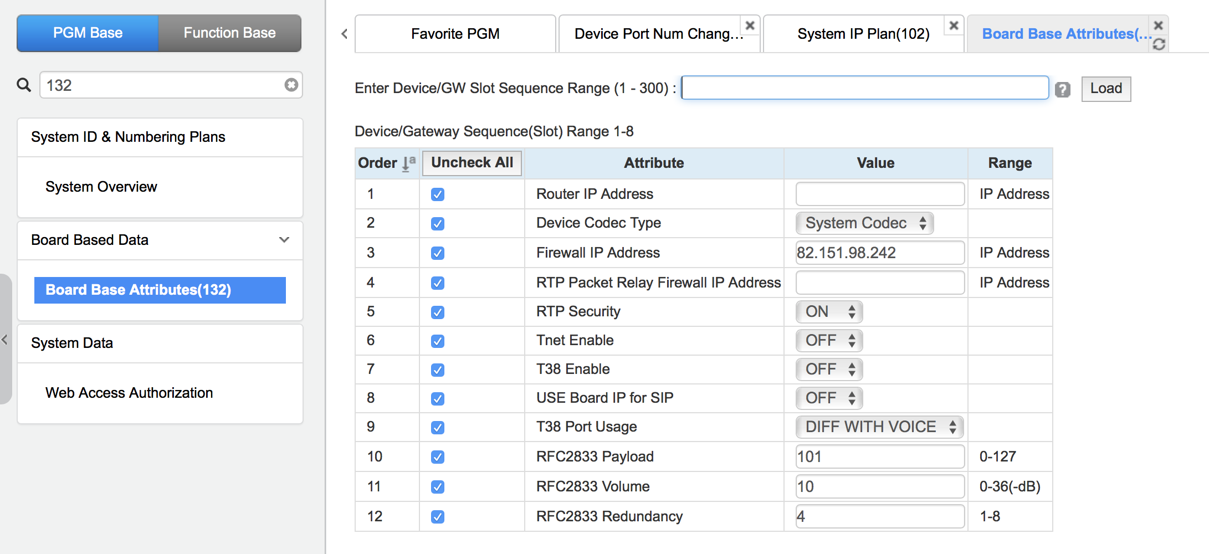Image resolution: width=1209 pixels, height=554 pixels.
Task: Uncheck the Router IP Address checkbox
Action: [438, 194]
